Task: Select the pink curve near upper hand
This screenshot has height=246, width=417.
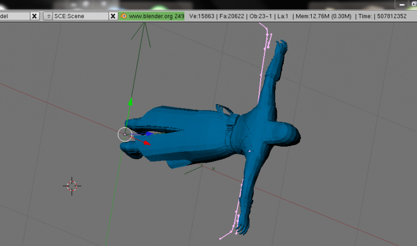Action: point(268,39)
